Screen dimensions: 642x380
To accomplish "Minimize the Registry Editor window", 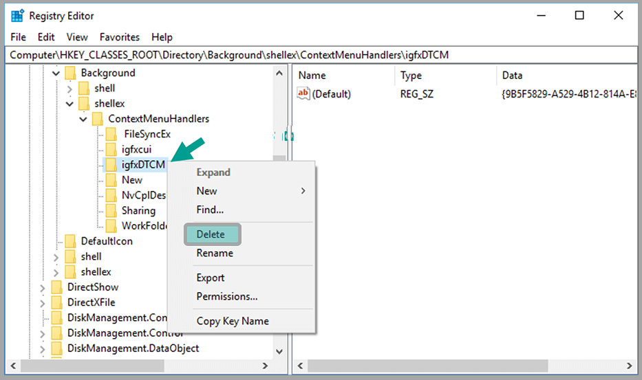I will point(542,16).
